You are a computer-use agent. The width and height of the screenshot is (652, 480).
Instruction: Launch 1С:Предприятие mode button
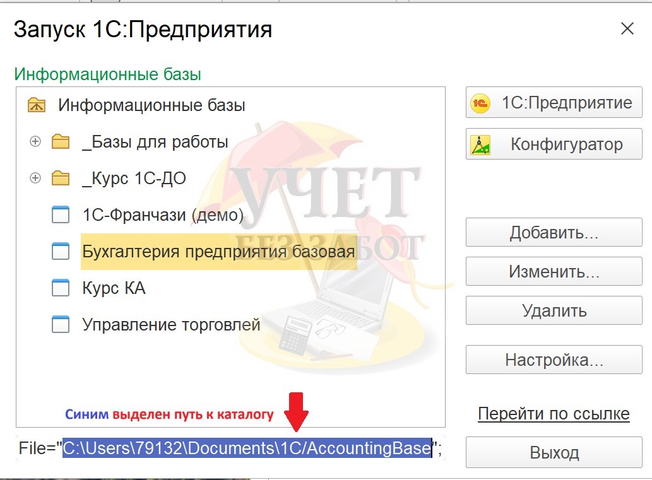pos(554,102)
